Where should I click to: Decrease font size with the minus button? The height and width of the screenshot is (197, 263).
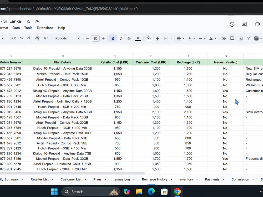click(x=87, y=38)
